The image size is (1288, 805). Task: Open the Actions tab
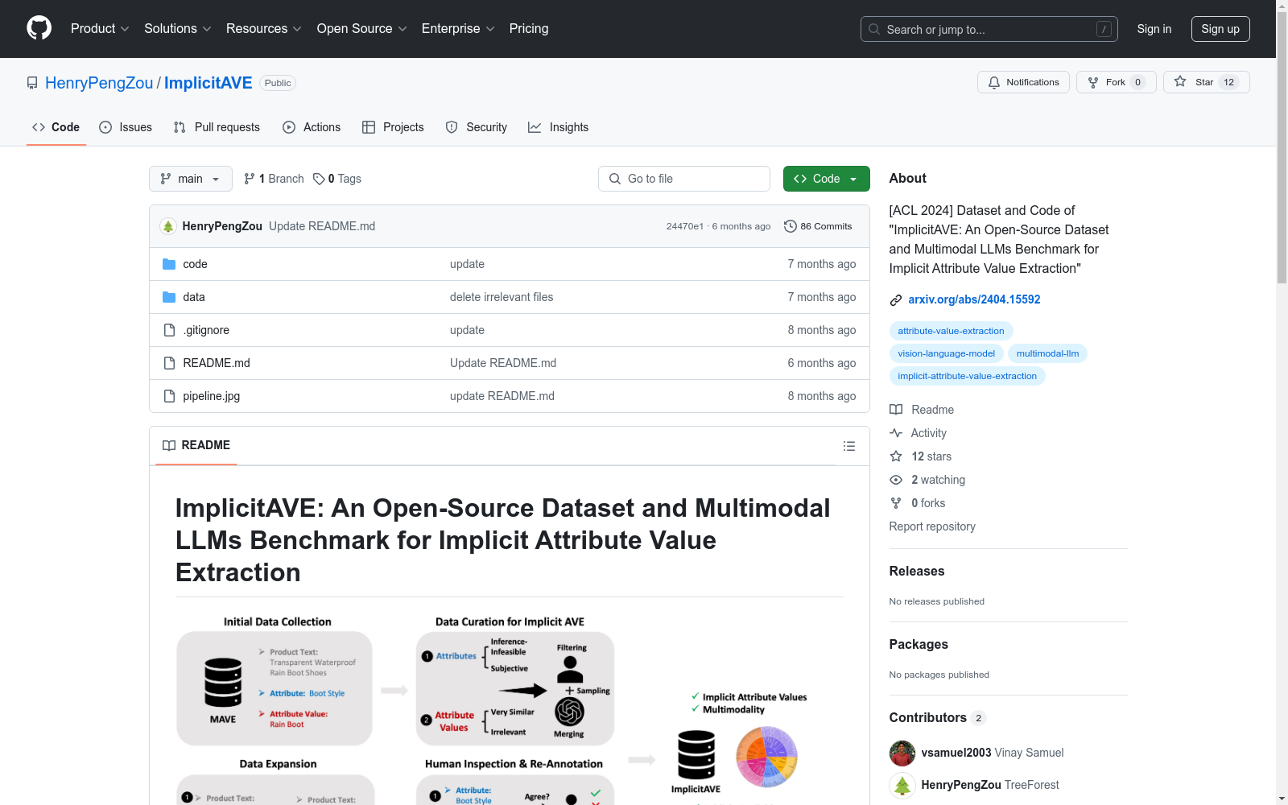tap(312, 127)
